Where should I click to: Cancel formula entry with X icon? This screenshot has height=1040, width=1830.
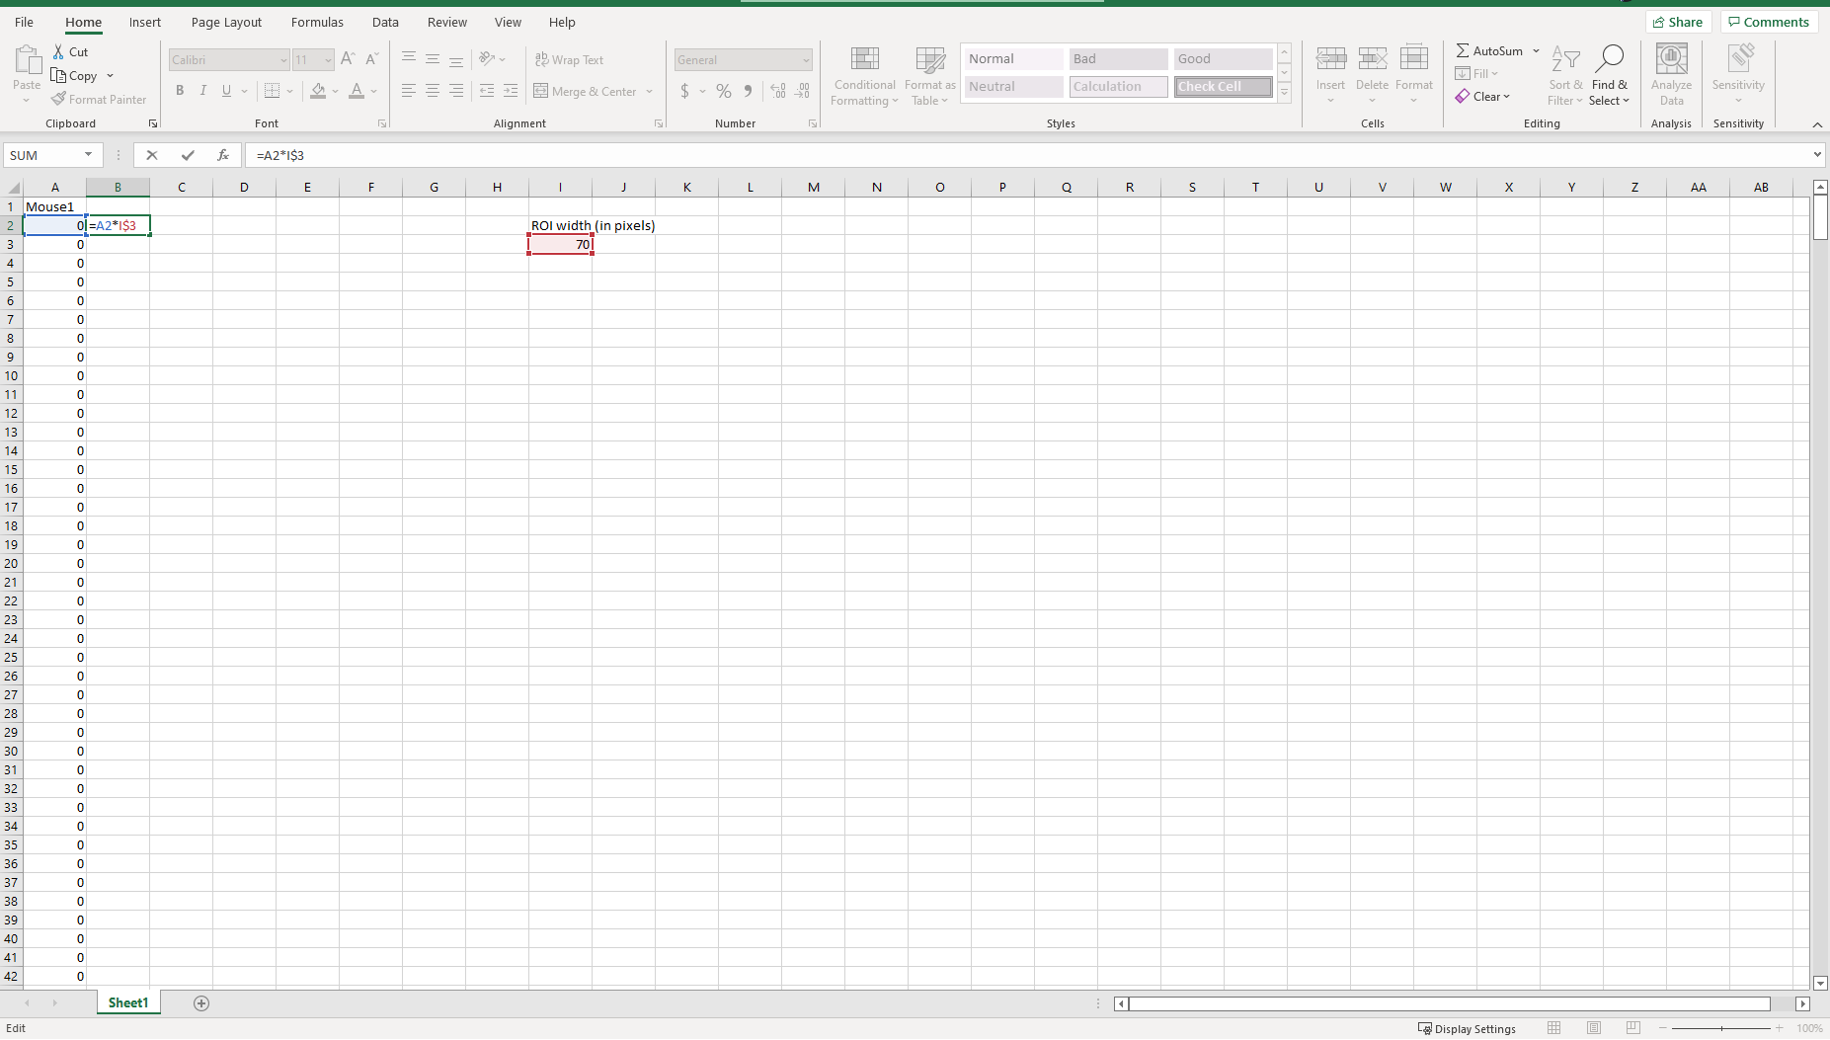click(x=152, y=155)
